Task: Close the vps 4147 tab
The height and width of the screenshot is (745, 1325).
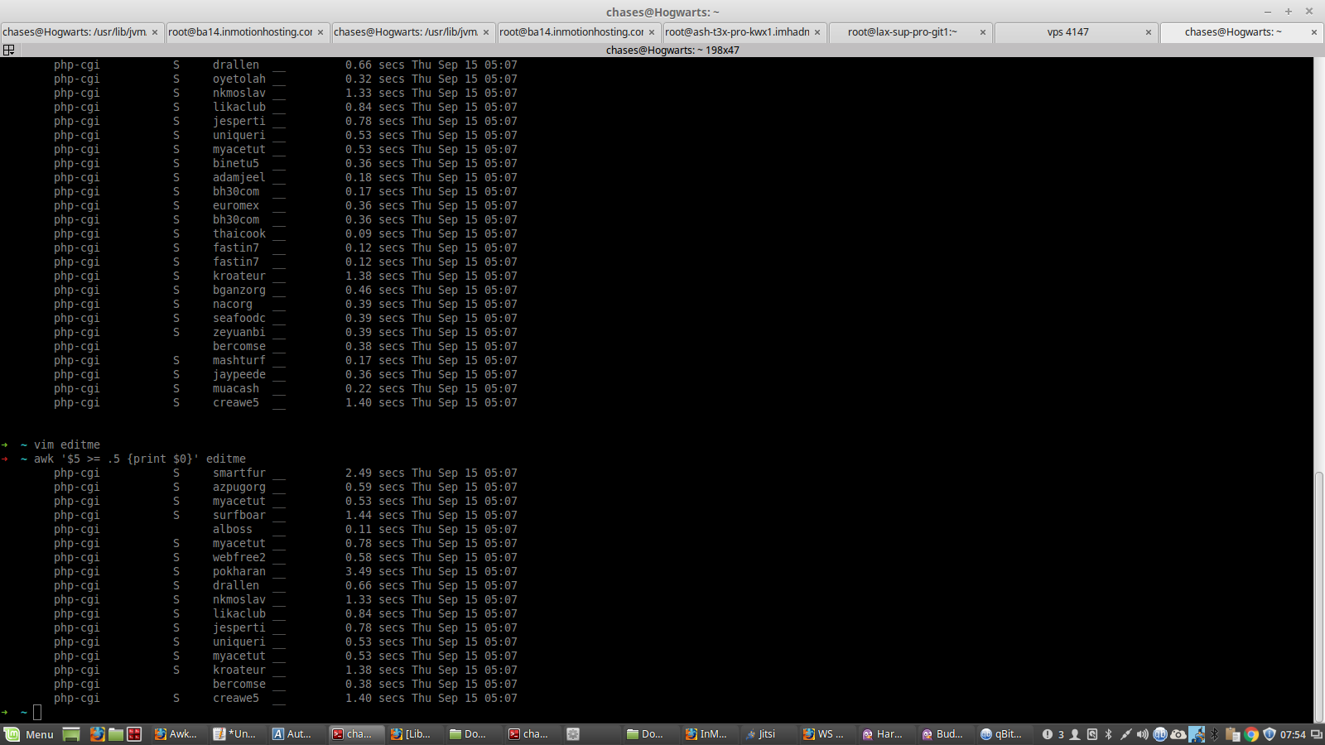Action: pyautogui.click(x=1149, y=32)
